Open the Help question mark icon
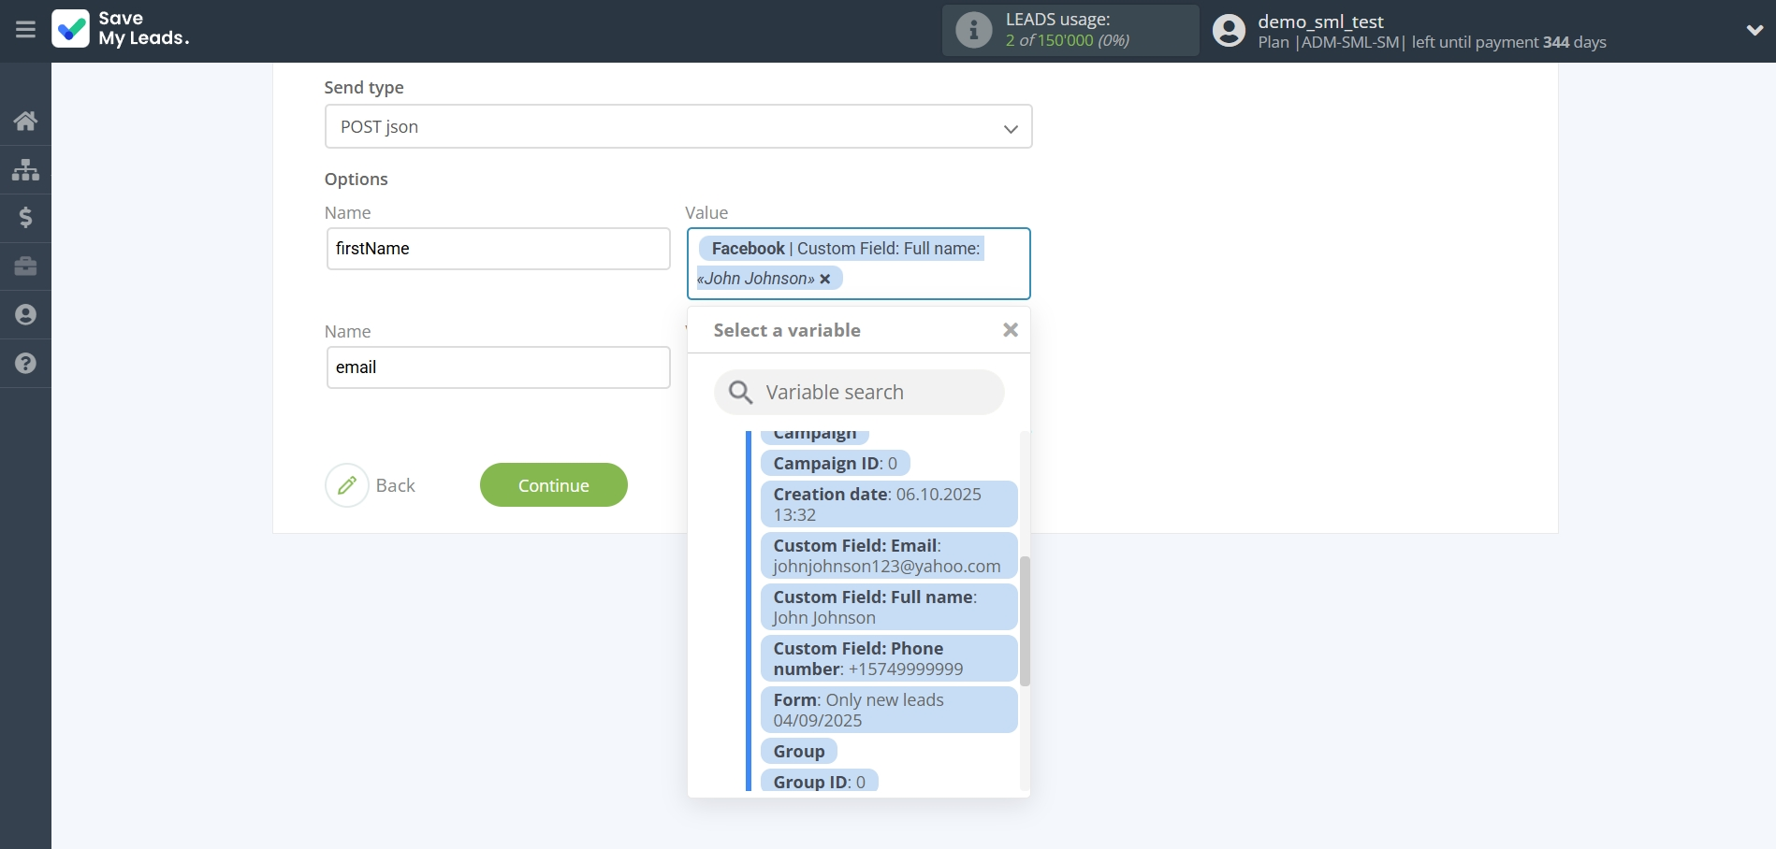The image size is (1776, 849). coord(25,364)
